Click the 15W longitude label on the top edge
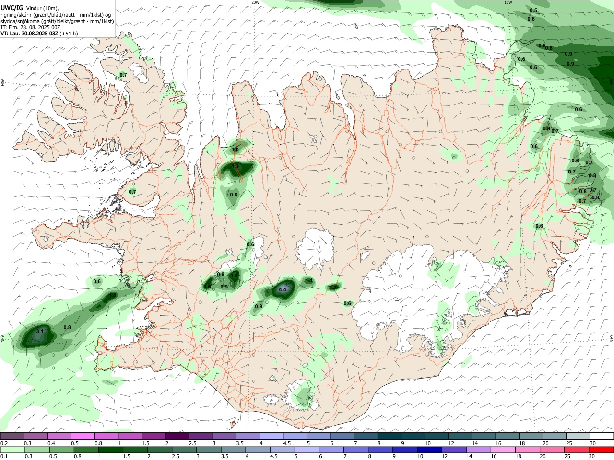The width and height of the screenshot is (614, 460). (508, 2)
